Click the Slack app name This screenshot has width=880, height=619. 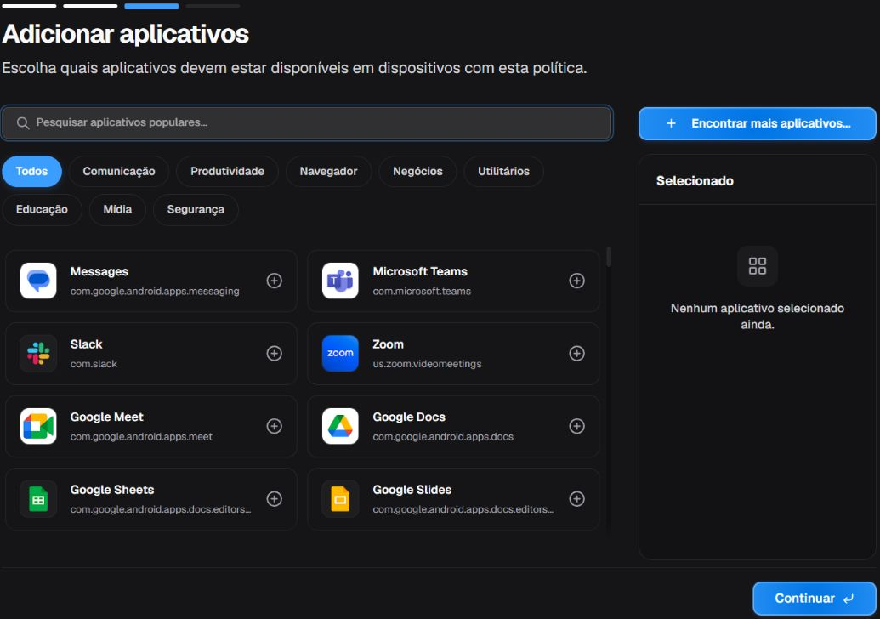[87, 344]
